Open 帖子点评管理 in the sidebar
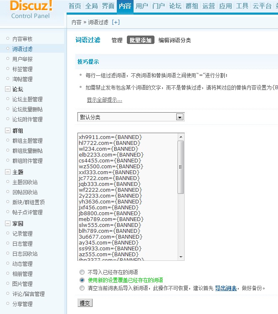This screenshot has width=278, height=314. point(28,212)
